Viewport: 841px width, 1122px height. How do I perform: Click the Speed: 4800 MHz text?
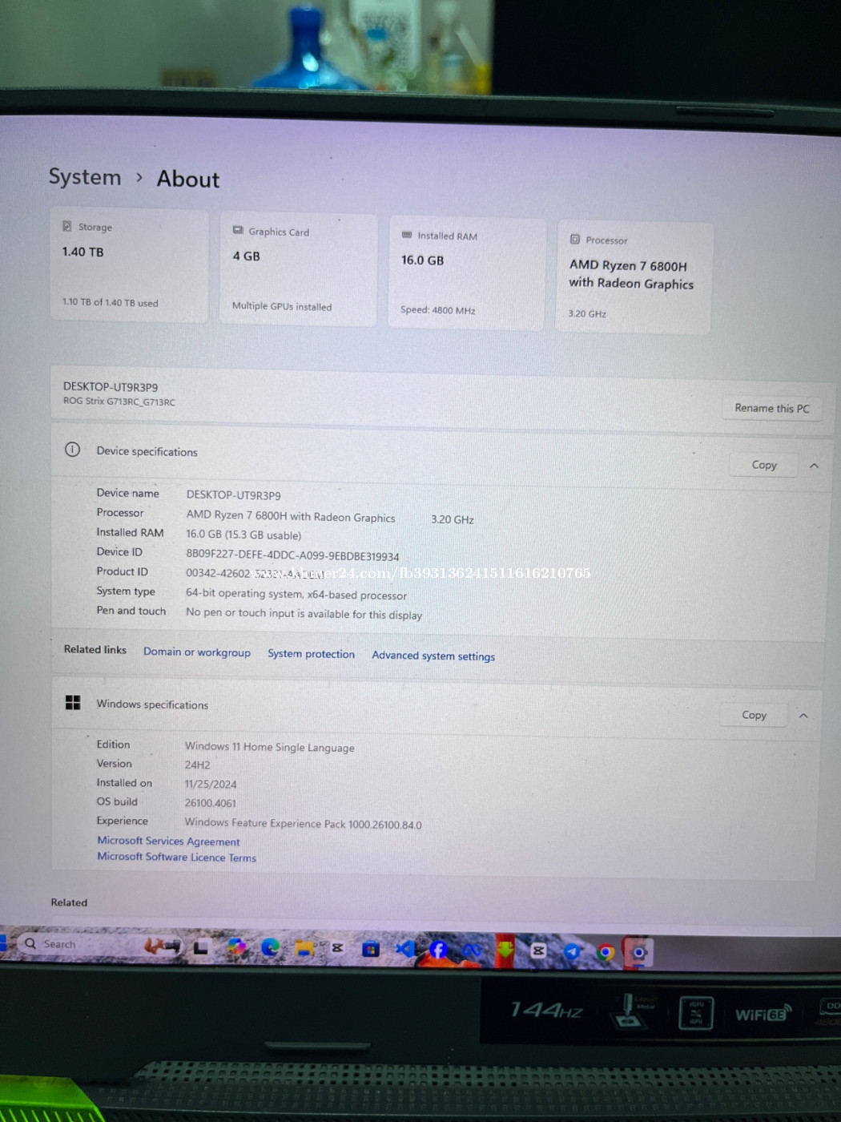click(437, 310)
